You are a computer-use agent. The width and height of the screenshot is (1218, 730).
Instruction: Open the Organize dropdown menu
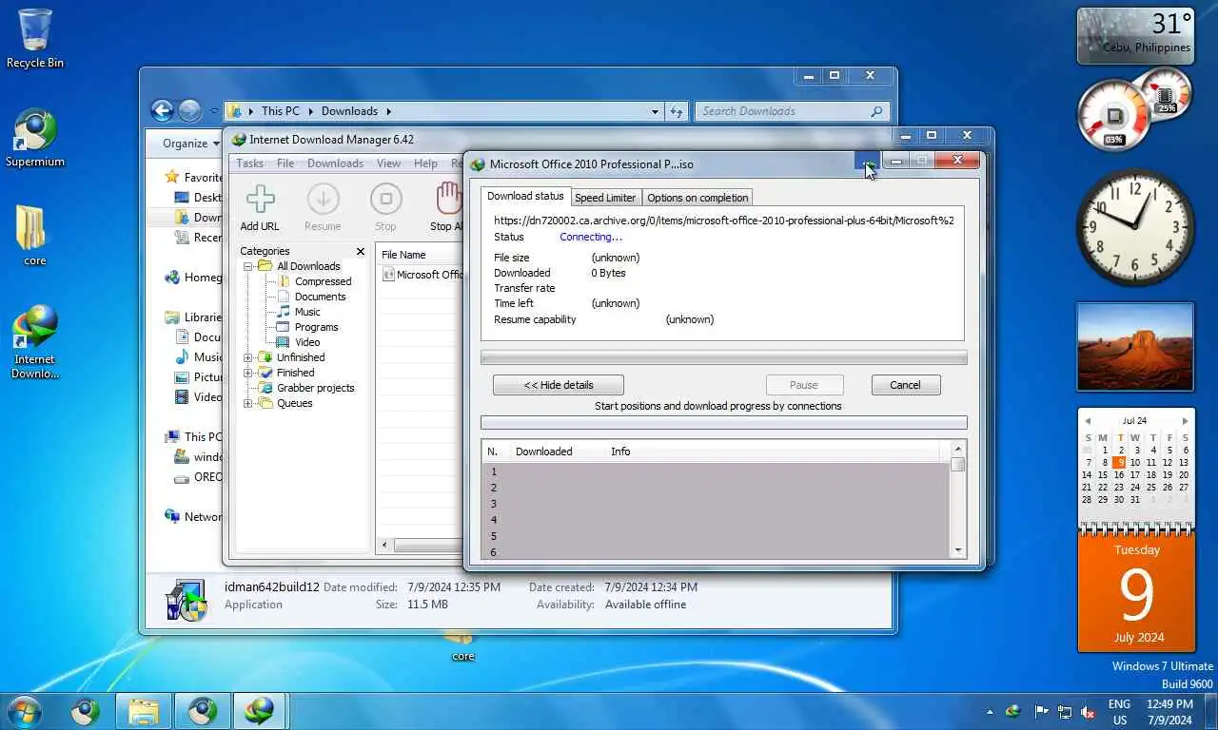pos(191,144)
